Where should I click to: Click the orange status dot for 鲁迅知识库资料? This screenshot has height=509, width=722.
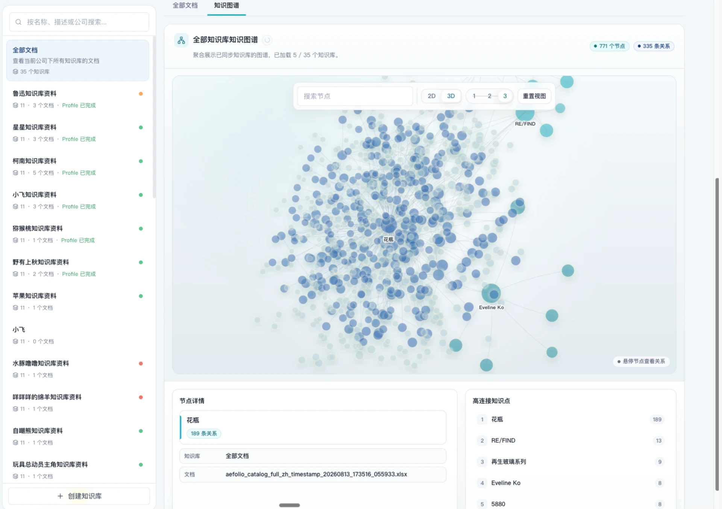pyautogui.click(x=141, y=94)
